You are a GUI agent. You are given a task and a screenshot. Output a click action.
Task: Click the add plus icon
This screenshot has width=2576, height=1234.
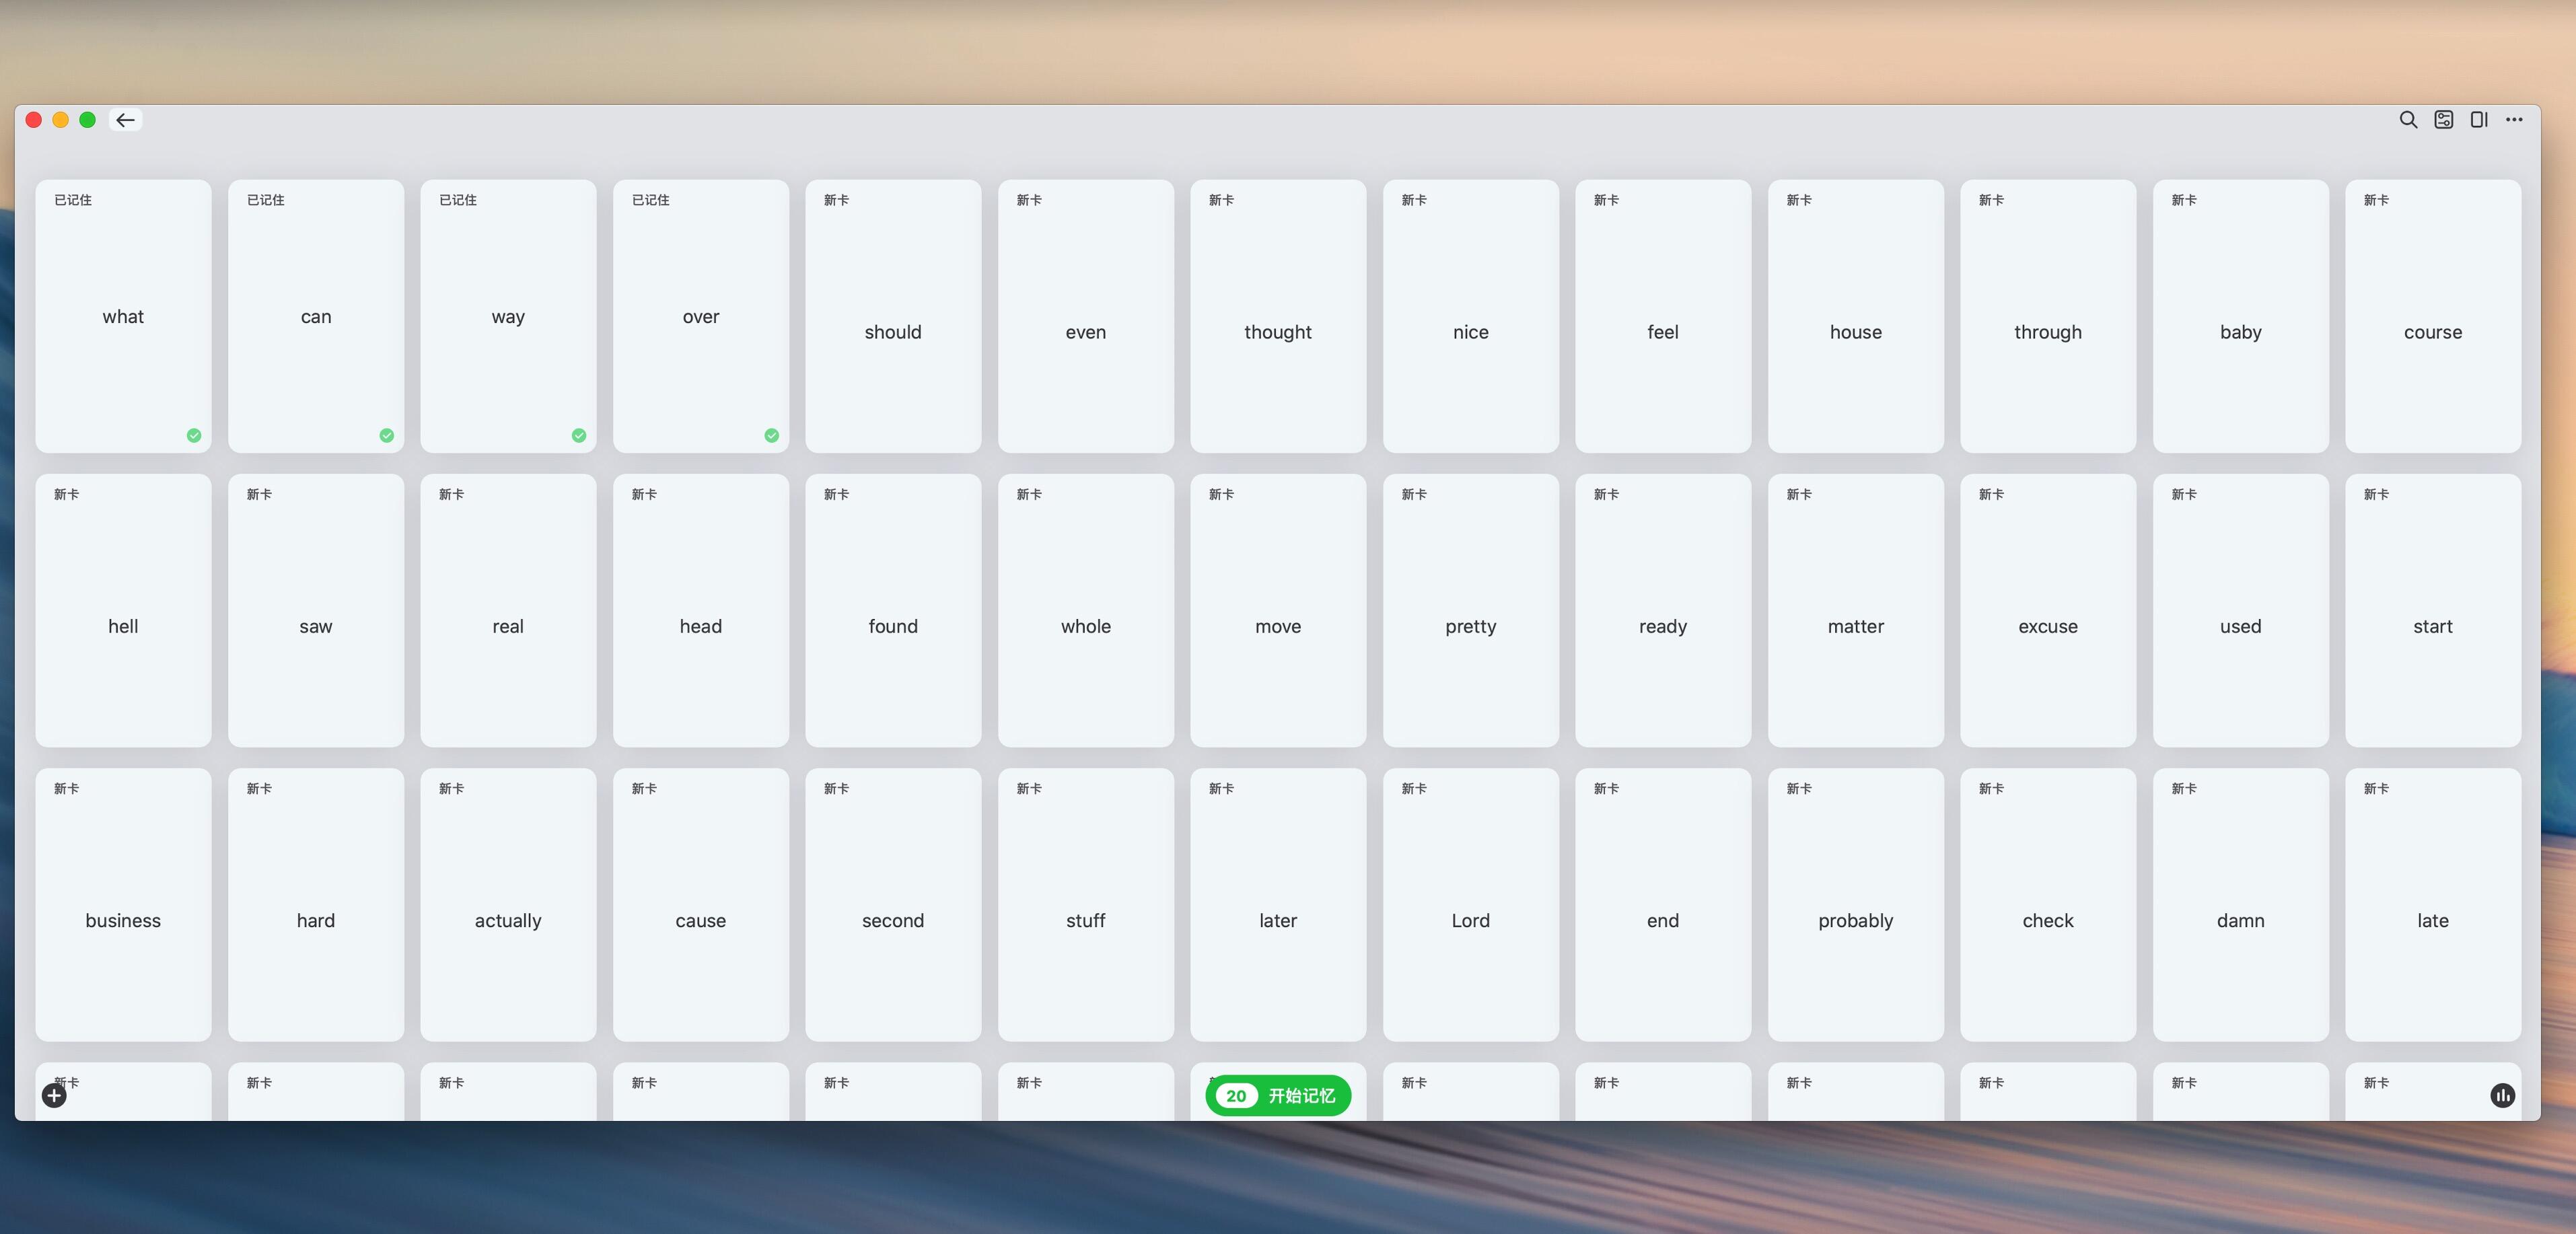tap(54, 1096)
